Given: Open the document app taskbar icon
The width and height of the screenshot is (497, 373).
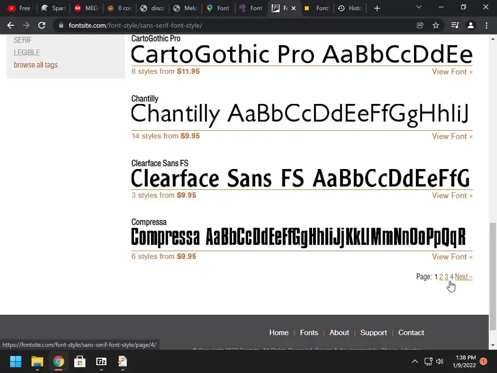Looking at the screenshot, I should point(123,361).
